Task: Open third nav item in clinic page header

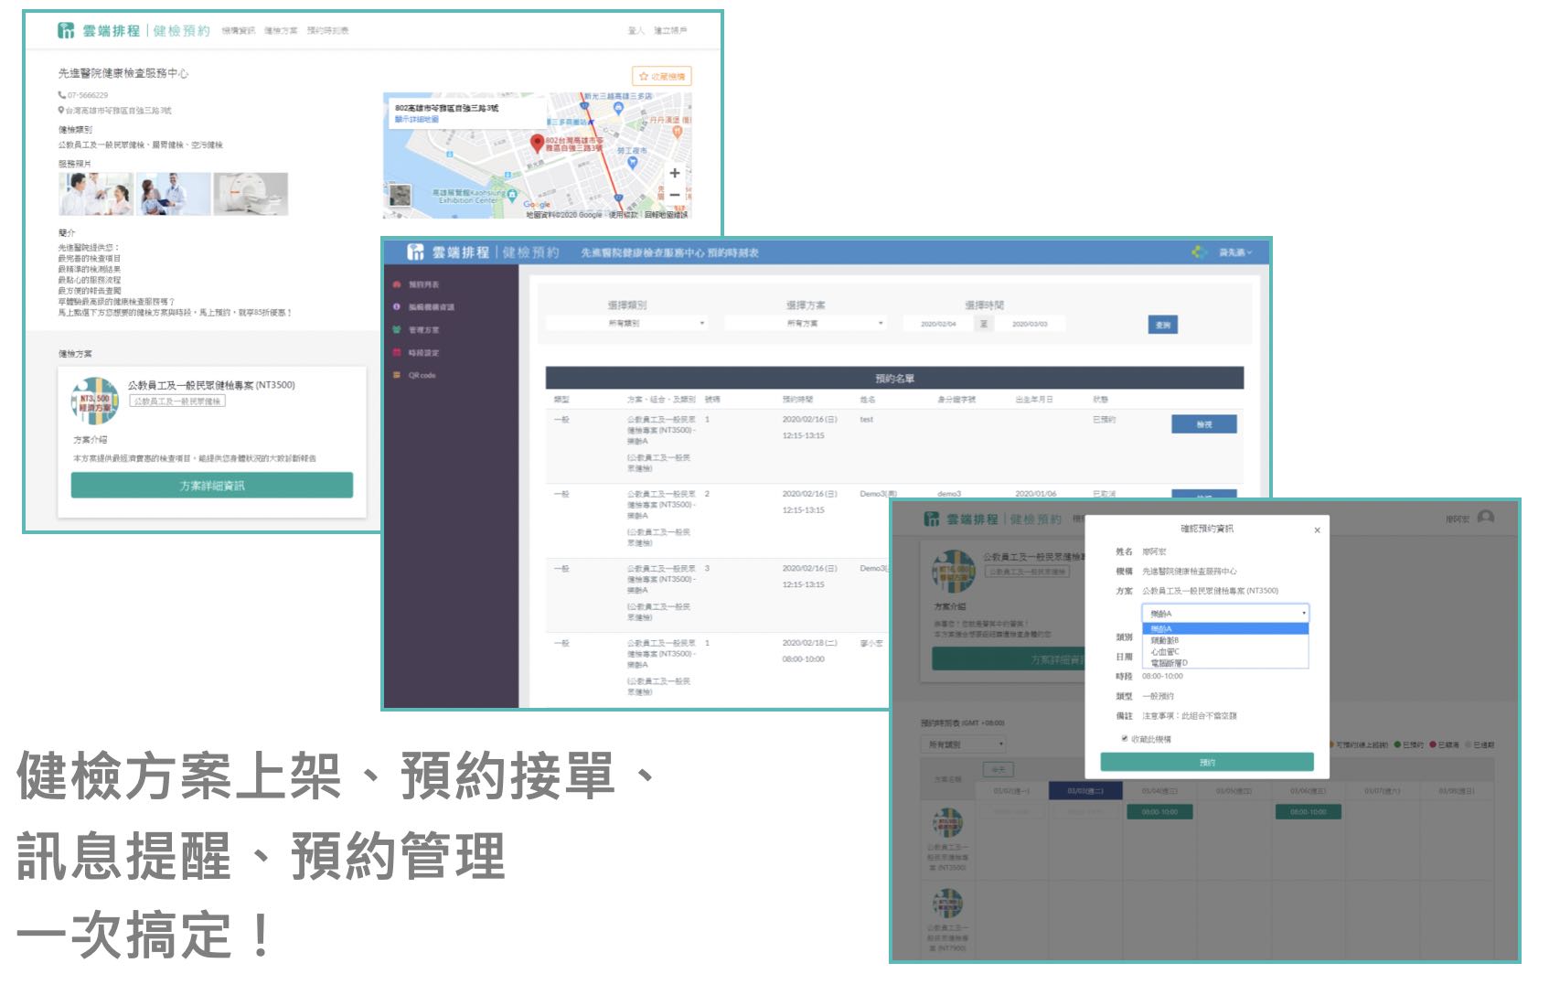Action: (327, 31)
